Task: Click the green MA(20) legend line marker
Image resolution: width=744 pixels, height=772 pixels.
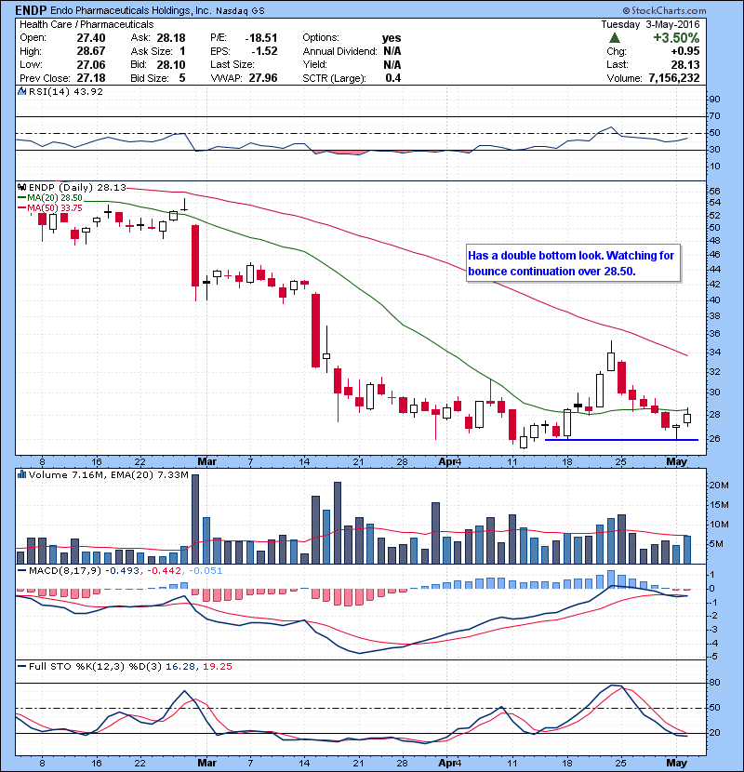Action: [x=22, y=197]
